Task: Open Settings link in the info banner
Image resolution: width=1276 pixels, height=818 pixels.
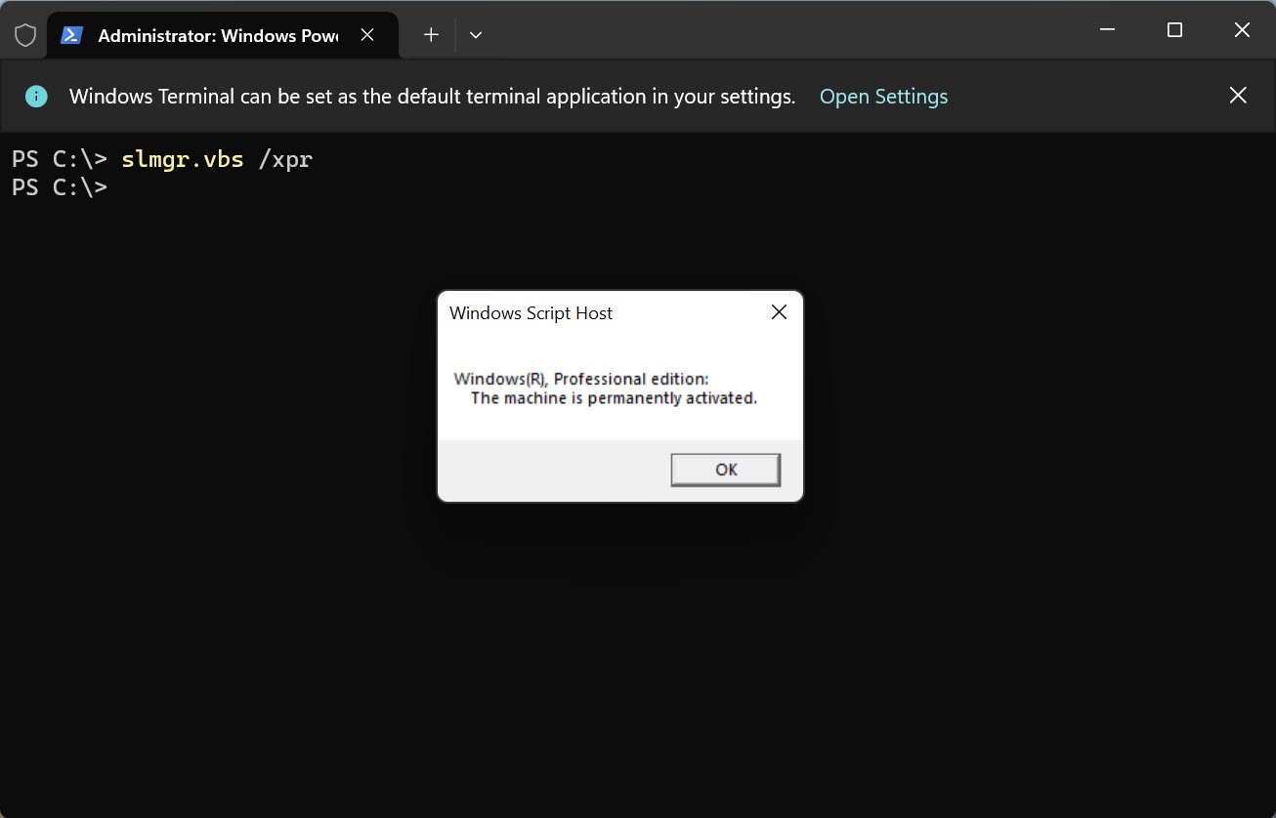Action: [883, 97]
